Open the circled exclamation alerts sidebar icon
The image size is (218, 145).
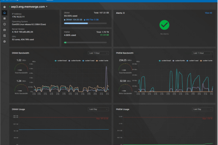[4, 24]
